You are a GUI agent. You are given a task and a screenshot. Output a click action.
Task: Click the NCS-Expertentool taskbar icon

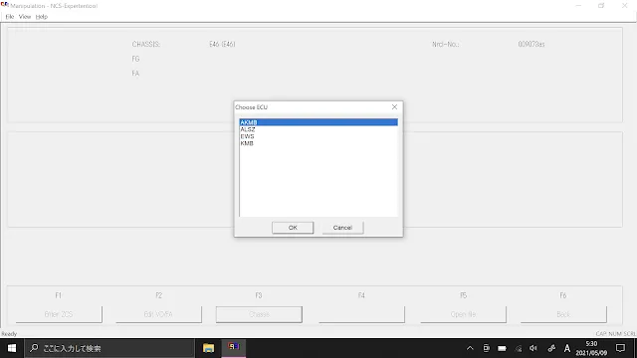234,348
